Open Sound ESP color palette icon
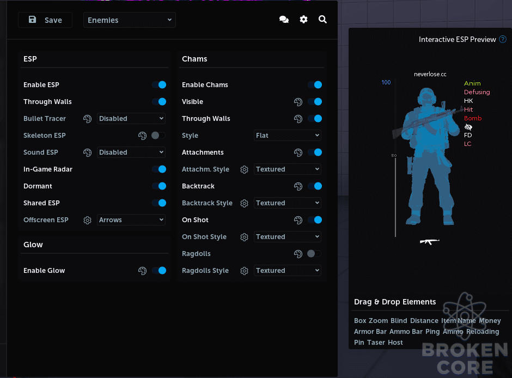This screenshot has height=378, width=512. 87,153
